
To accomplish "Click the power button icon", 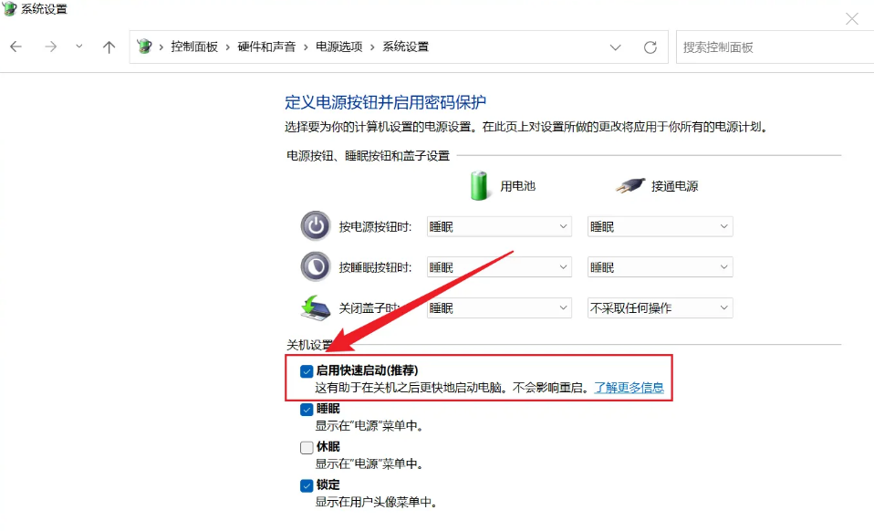I will tap(315, 226).
